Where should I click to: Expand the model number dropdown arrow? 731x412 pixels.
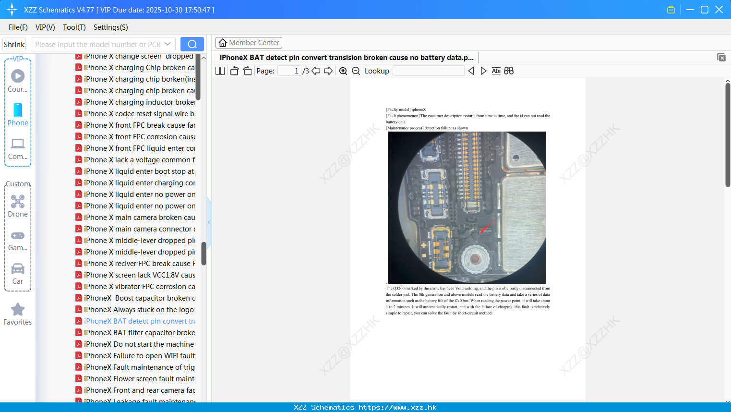click(168, 44)
